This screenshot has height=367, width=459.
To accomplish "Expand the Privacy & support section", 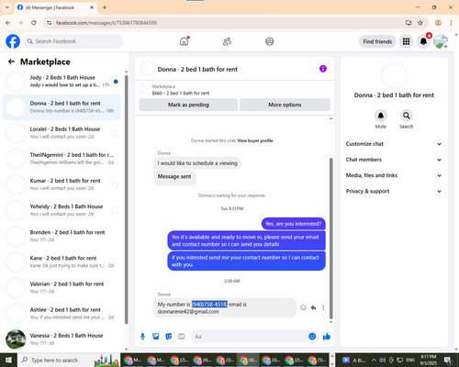I will tap(394, 192).
